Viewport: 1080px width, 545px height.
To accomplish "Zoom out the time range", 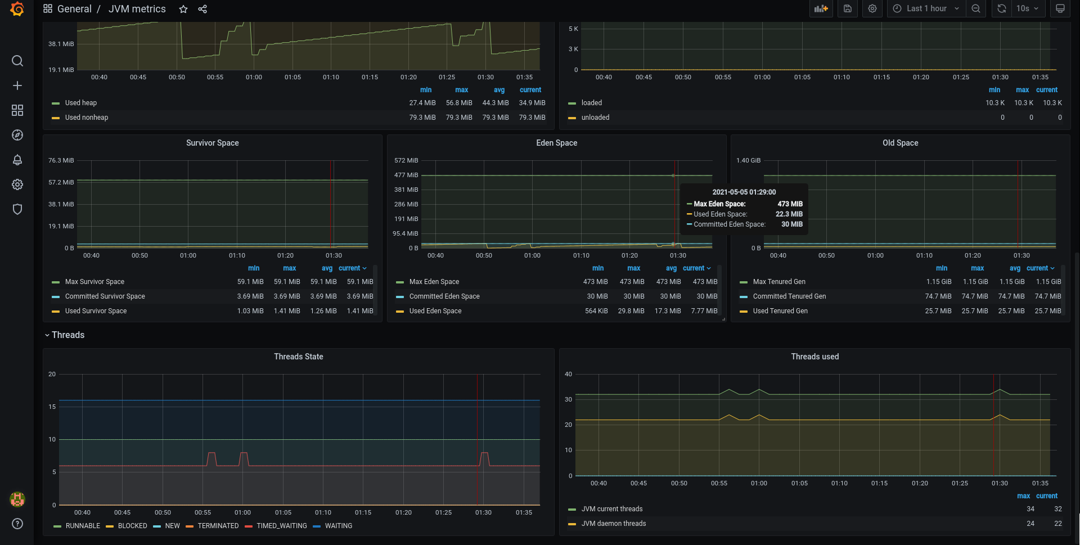I will (x=976, y=8).
